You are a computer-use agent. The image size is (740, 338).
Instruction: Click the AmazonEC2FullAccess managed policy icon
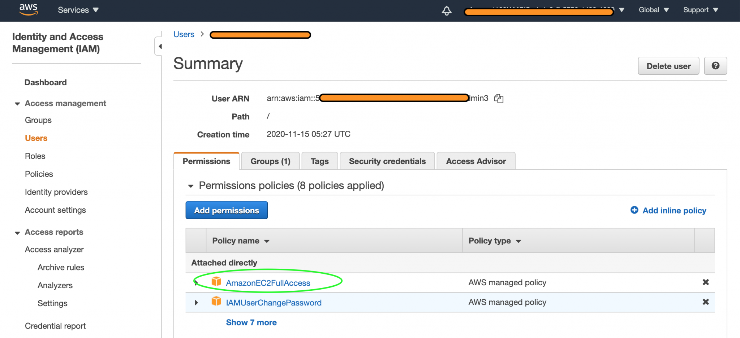(x=216, y=282)
